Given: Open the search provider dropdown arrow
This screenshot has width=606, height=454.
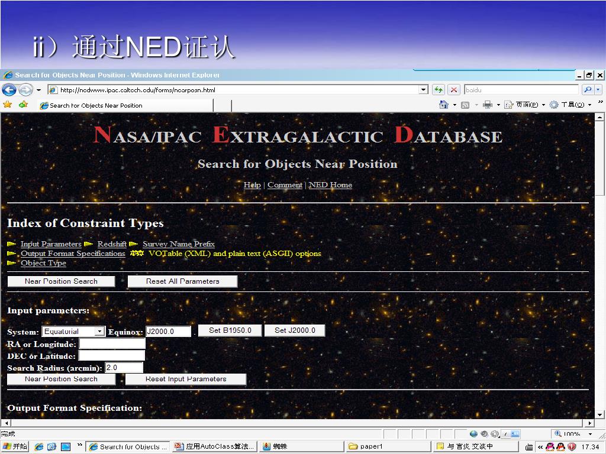Looking at the screenshot, I should (598, 90).
